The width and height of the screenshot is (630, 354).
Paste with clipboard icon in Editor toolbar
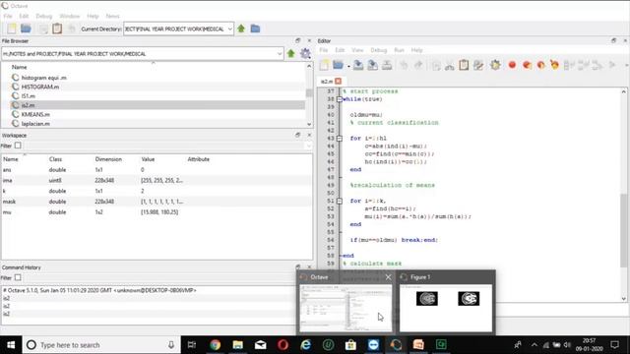coord(464,65)
